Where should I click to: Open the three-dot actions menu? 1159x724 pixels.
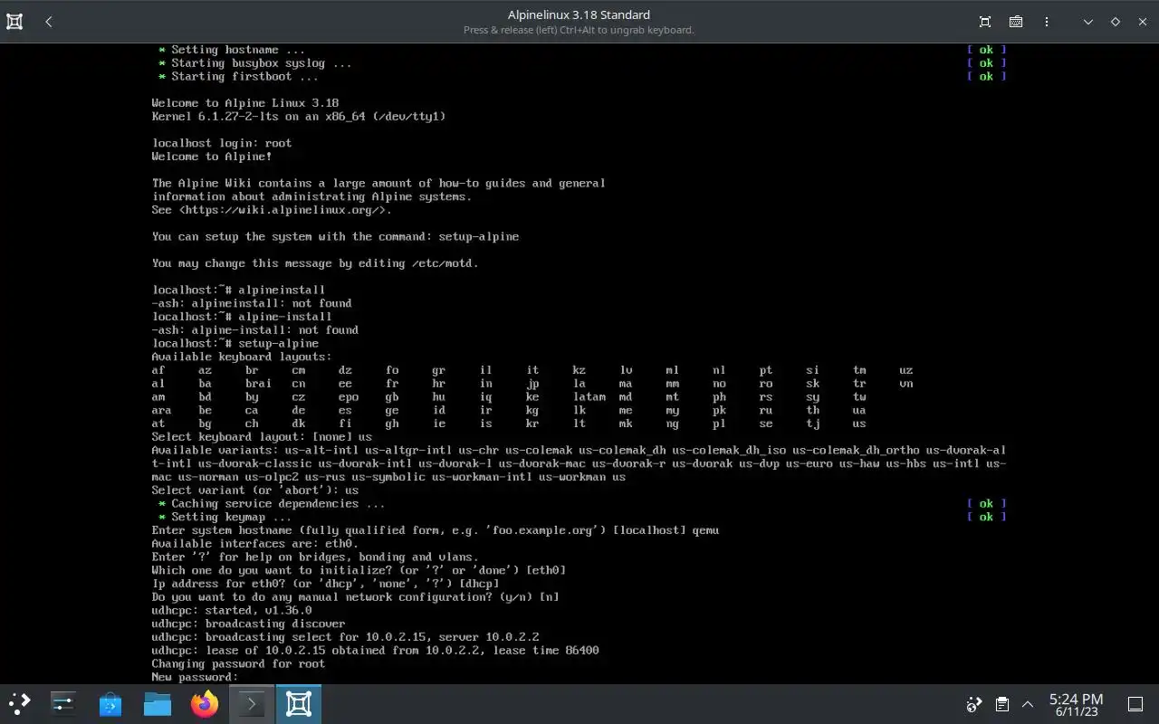click(x=1047, y=22)
